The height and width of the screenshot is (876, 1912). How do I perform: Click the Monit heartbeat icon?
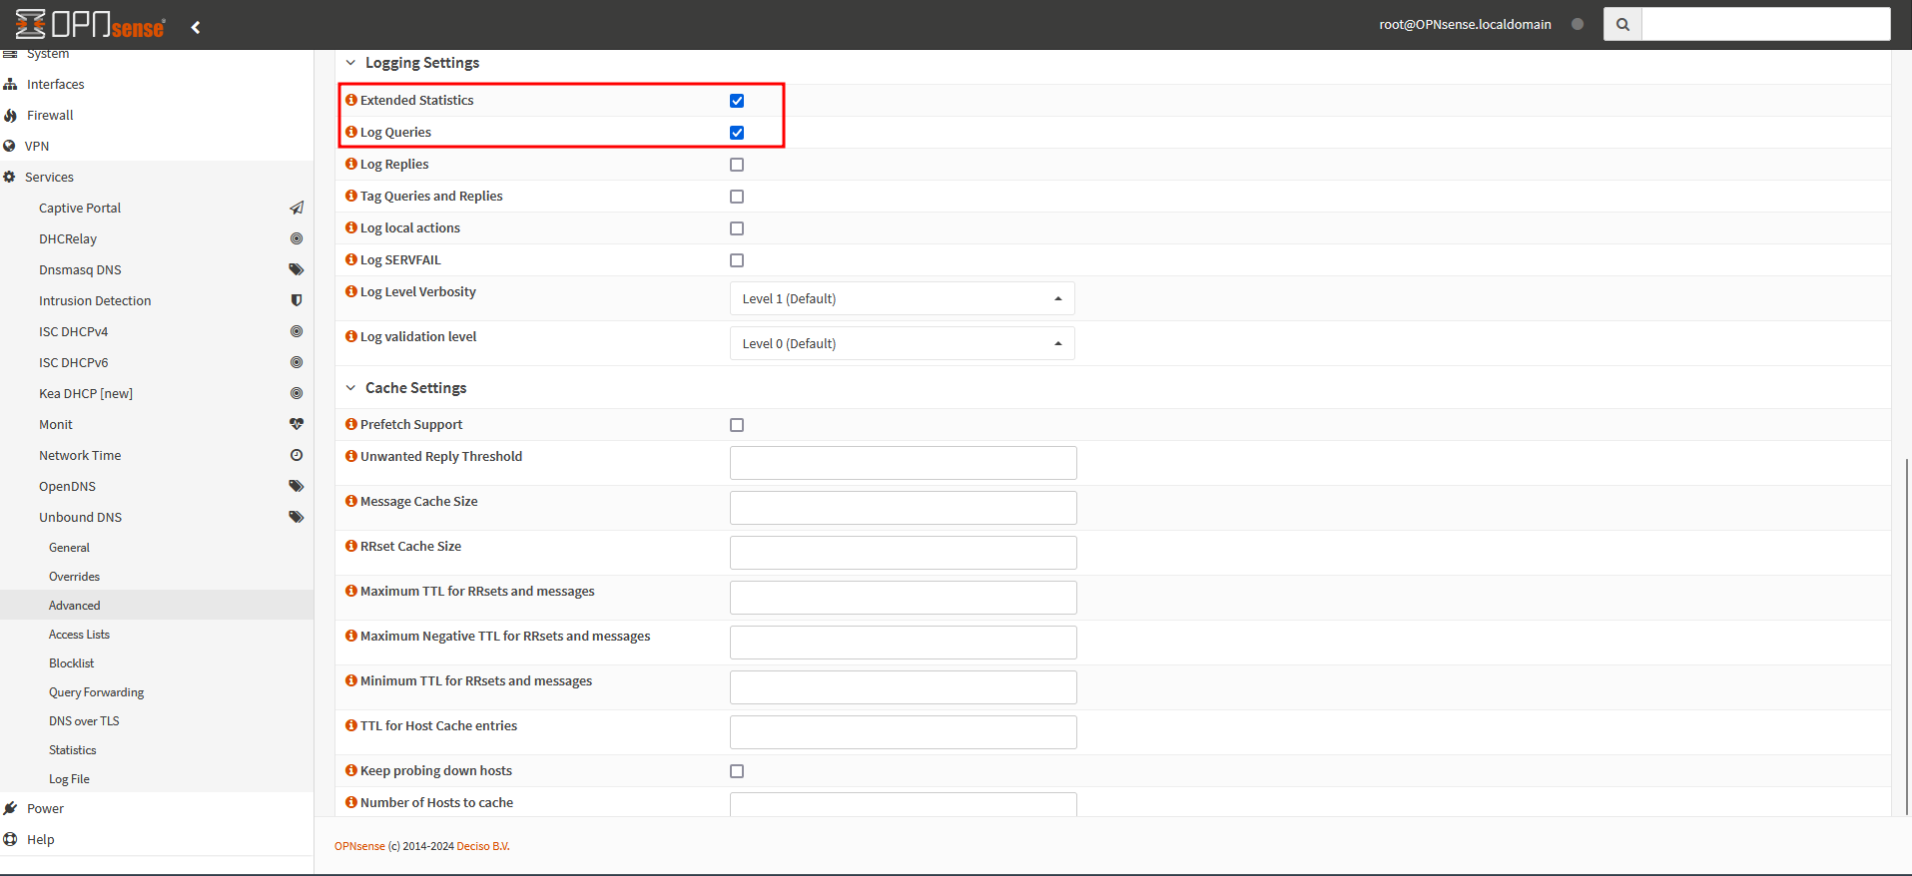[297, 424]
